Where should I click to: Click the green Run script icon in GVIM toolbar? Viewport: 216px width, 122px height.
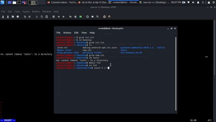tap(80, 17)
